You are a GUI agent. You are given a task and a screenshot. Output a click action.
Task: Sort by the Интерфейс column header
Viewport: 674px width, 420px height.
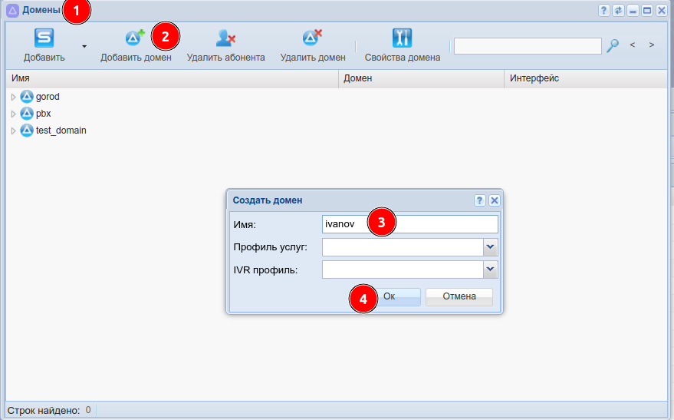pyautogui.click(x=586, y=79)
